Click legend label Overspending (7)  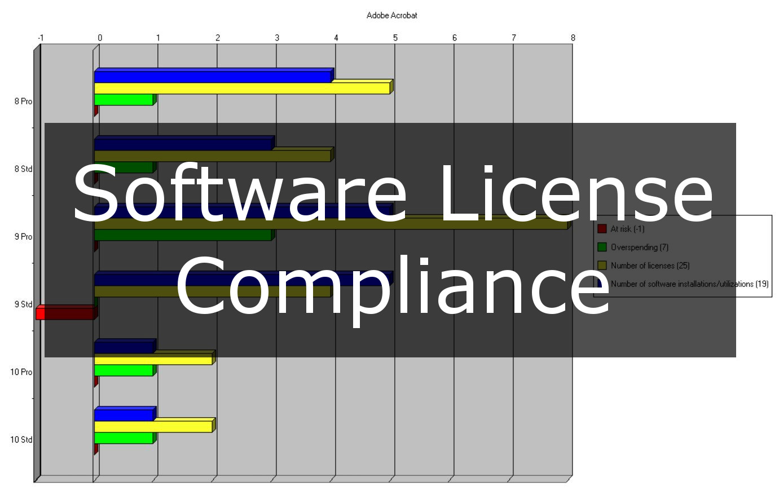(x=639, y=247)
